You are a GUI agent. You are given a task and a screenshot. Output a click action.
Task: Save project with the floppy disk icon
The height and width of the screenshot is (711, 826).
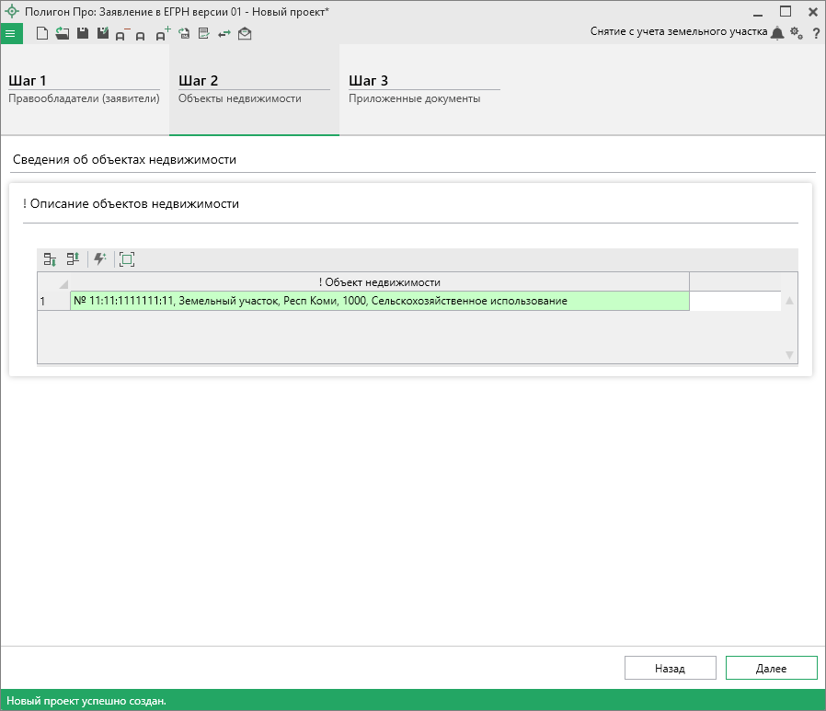pyautogui.click(x=82, y=34)
